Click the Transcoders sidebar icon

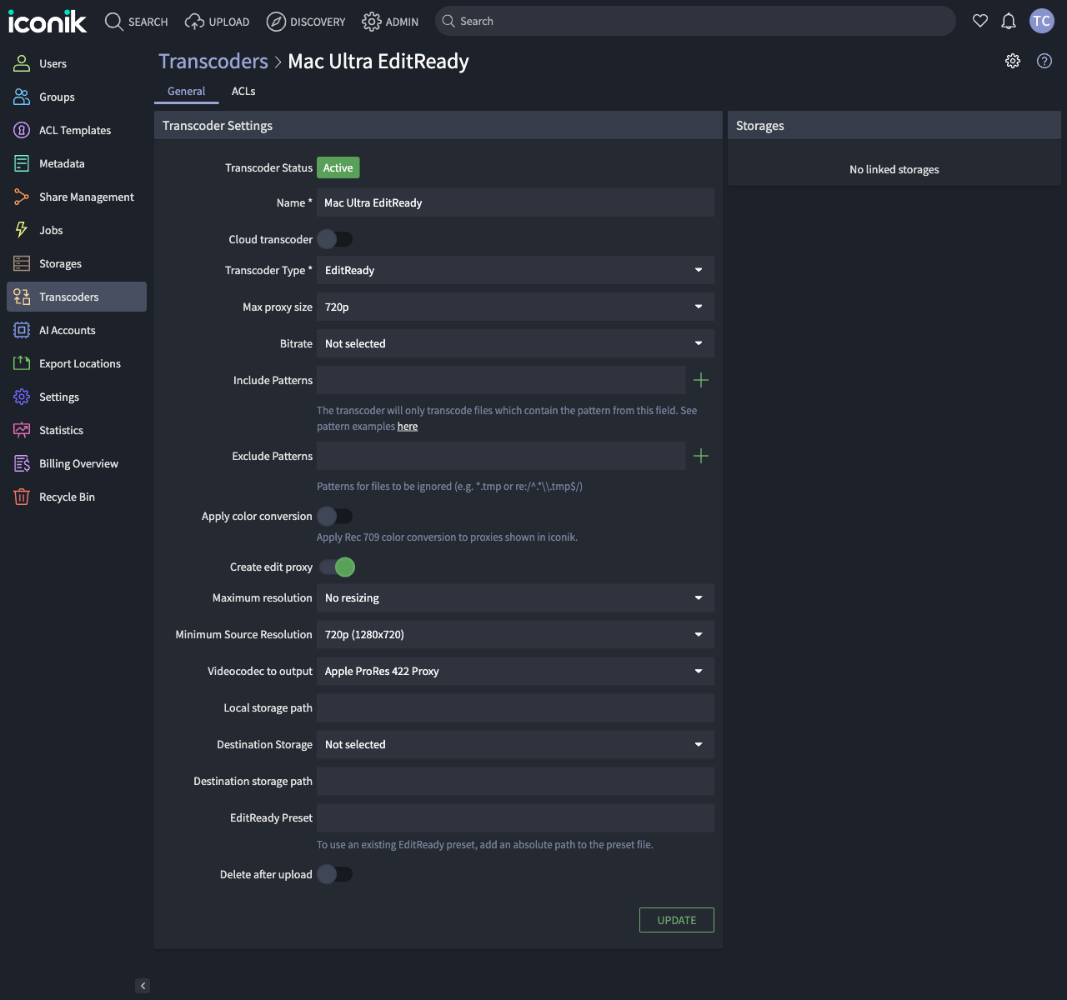tap(22, 297)
